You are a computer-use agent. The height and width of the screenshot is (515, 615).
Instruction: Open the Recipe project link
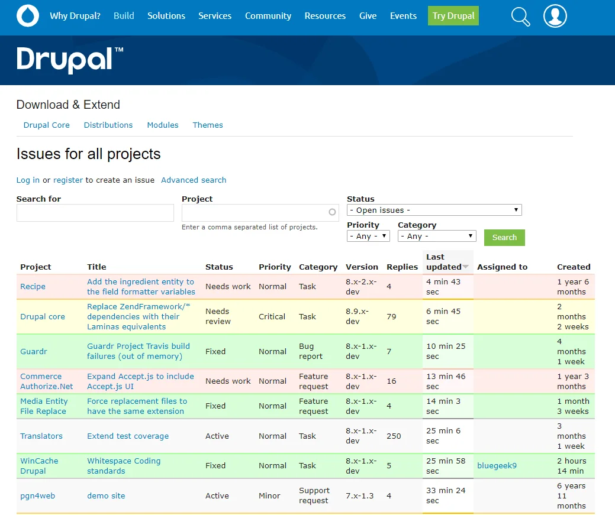(33, 287)
